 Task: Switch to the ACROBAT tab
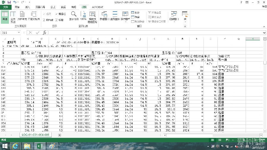pyautogui.click(x=98, y=7)
